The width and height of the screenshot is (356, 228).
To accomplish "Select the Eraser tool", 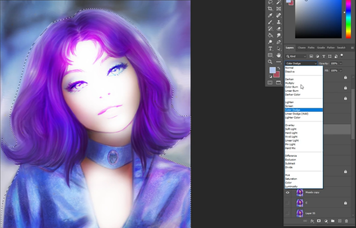I will (x=279, y=29).
